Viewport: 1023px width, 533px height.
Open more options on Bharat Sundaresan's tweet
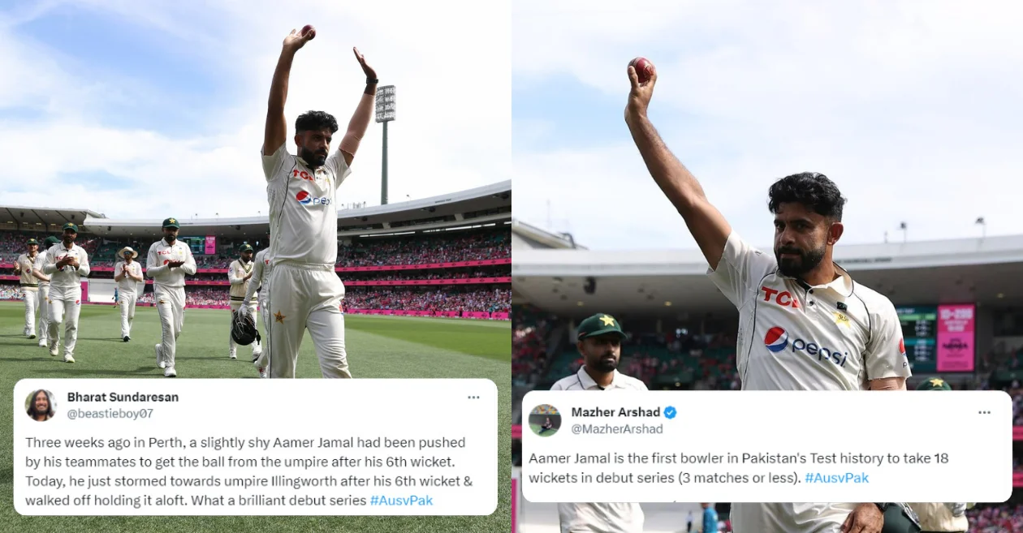coord(473,398)
